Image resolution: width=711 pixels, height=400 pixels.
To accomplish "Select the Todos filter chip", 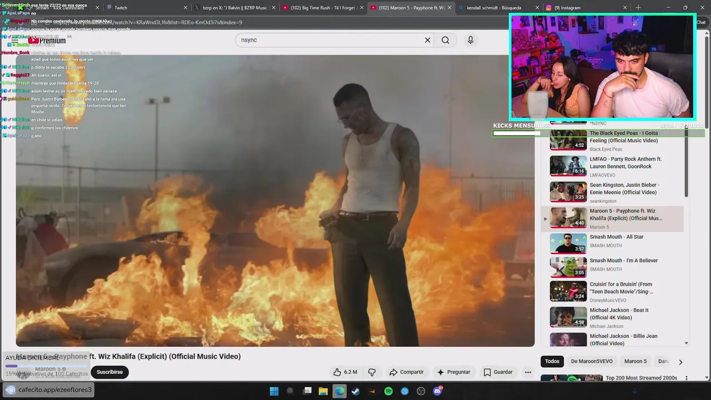I will [552, 361].
